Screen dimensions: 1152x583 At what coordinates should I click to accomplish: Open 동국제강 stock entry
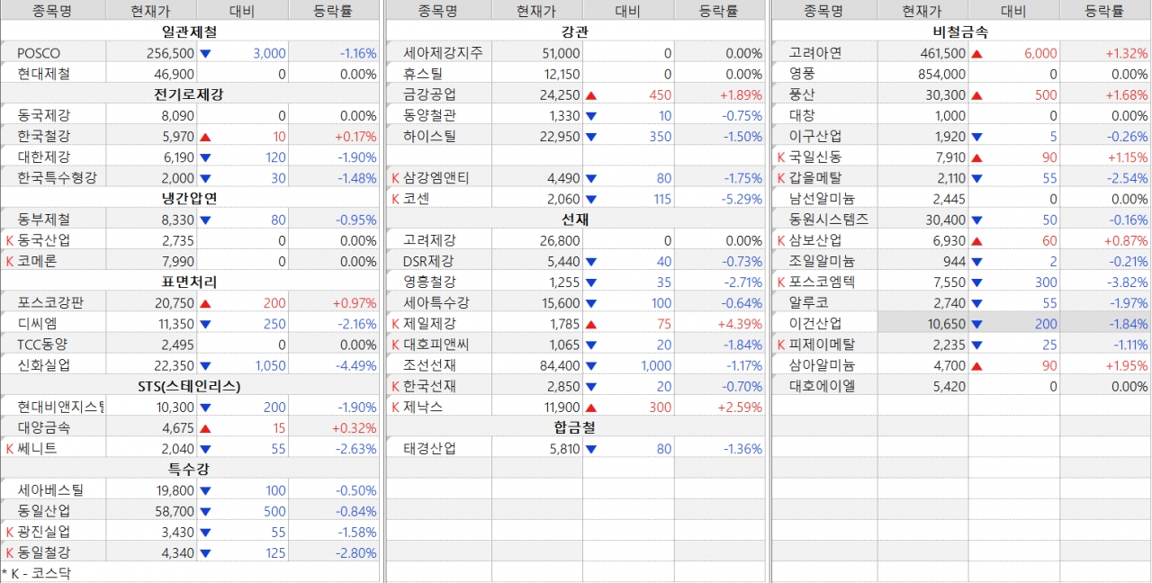click(43, 115)
